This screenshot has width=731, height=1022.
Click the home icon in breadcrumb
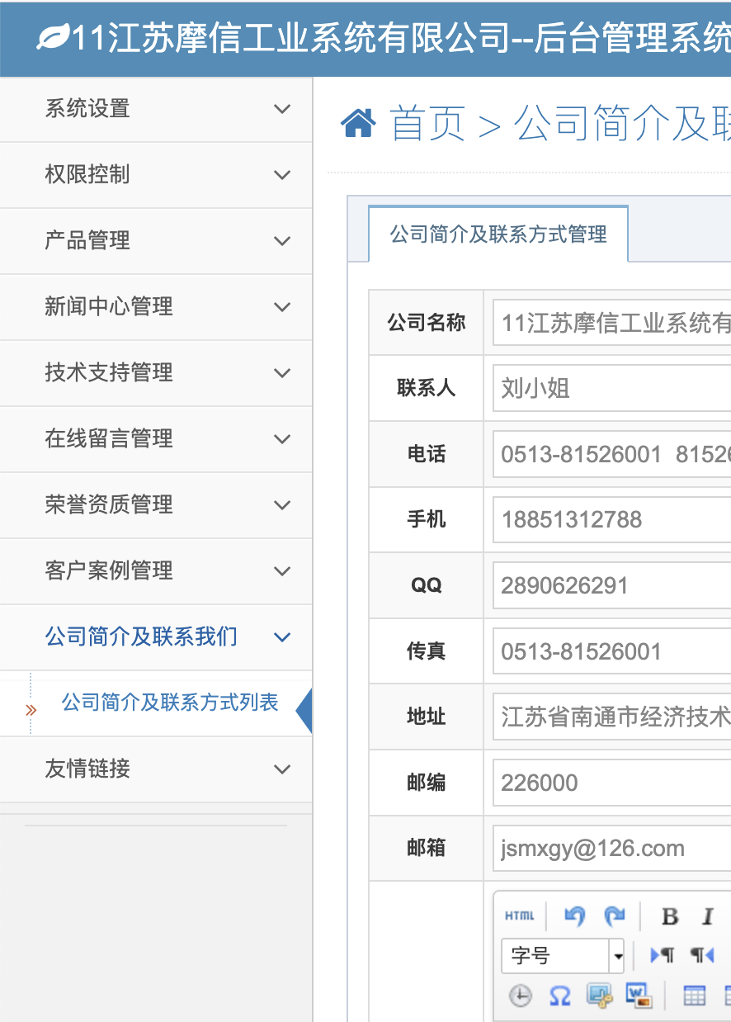pos(358,124)
